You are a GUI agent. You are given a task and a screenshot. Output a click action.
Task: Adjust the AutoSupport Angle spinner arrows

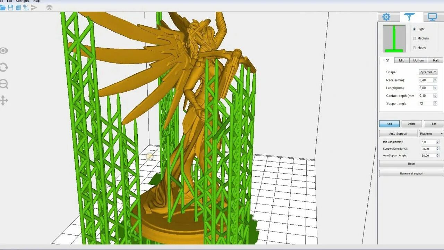point(437,156)
